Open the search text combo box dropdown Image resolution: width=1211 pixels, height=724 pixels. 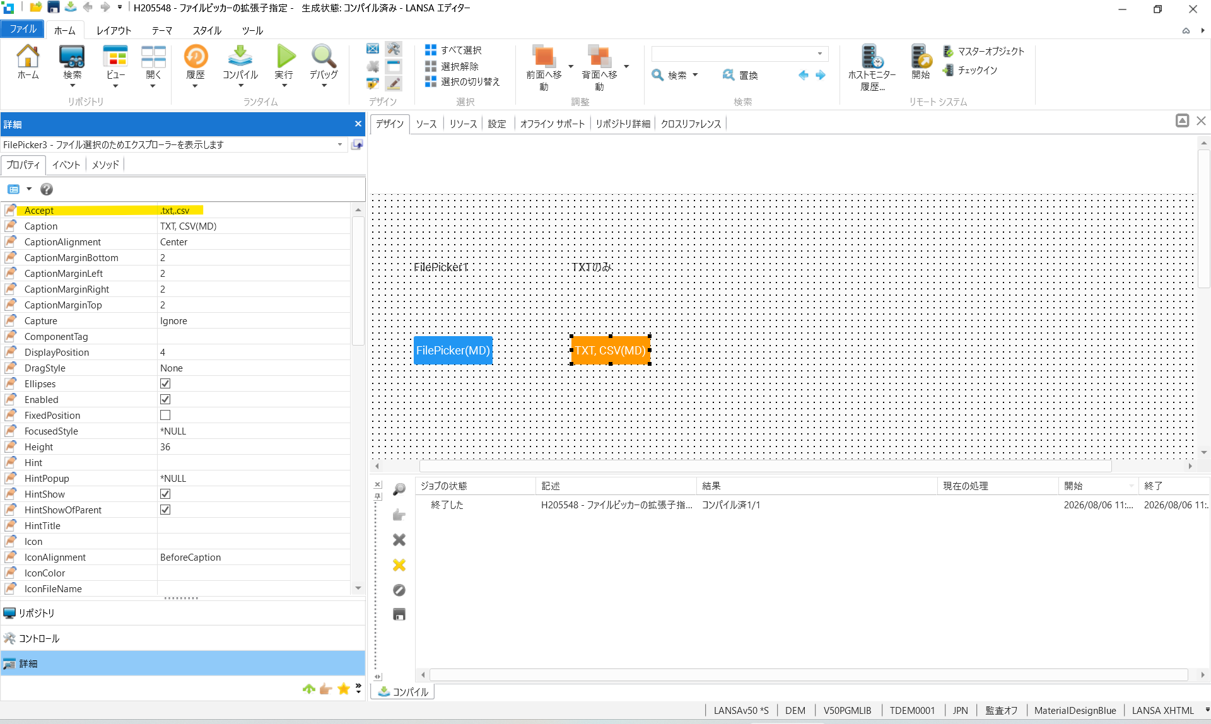[819, 54]
